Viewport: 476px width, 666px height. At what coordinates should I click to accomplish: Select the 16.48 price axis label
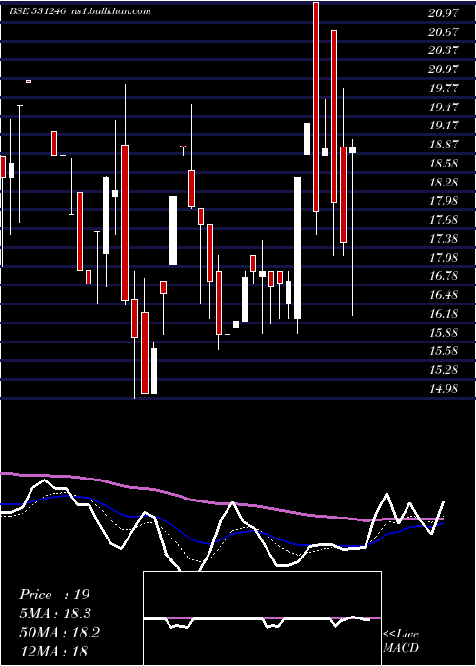[x=444, y=295]
